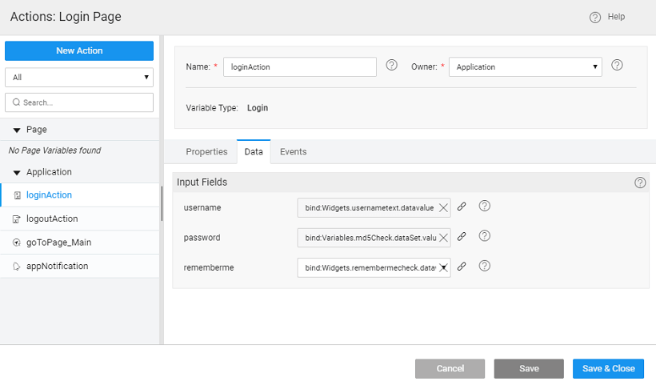Open help icon next to Owner dropdown

point(617,66)
